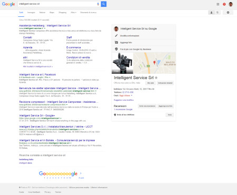Viewport: 237px width, 195px height.
Task: Click the blue search magnifier button
Action: click(x=104, y=4)
